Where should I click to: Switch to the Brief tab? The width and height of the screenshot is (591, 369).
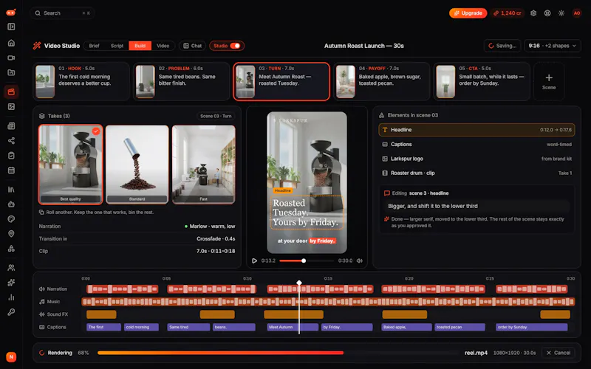[95, 46]
